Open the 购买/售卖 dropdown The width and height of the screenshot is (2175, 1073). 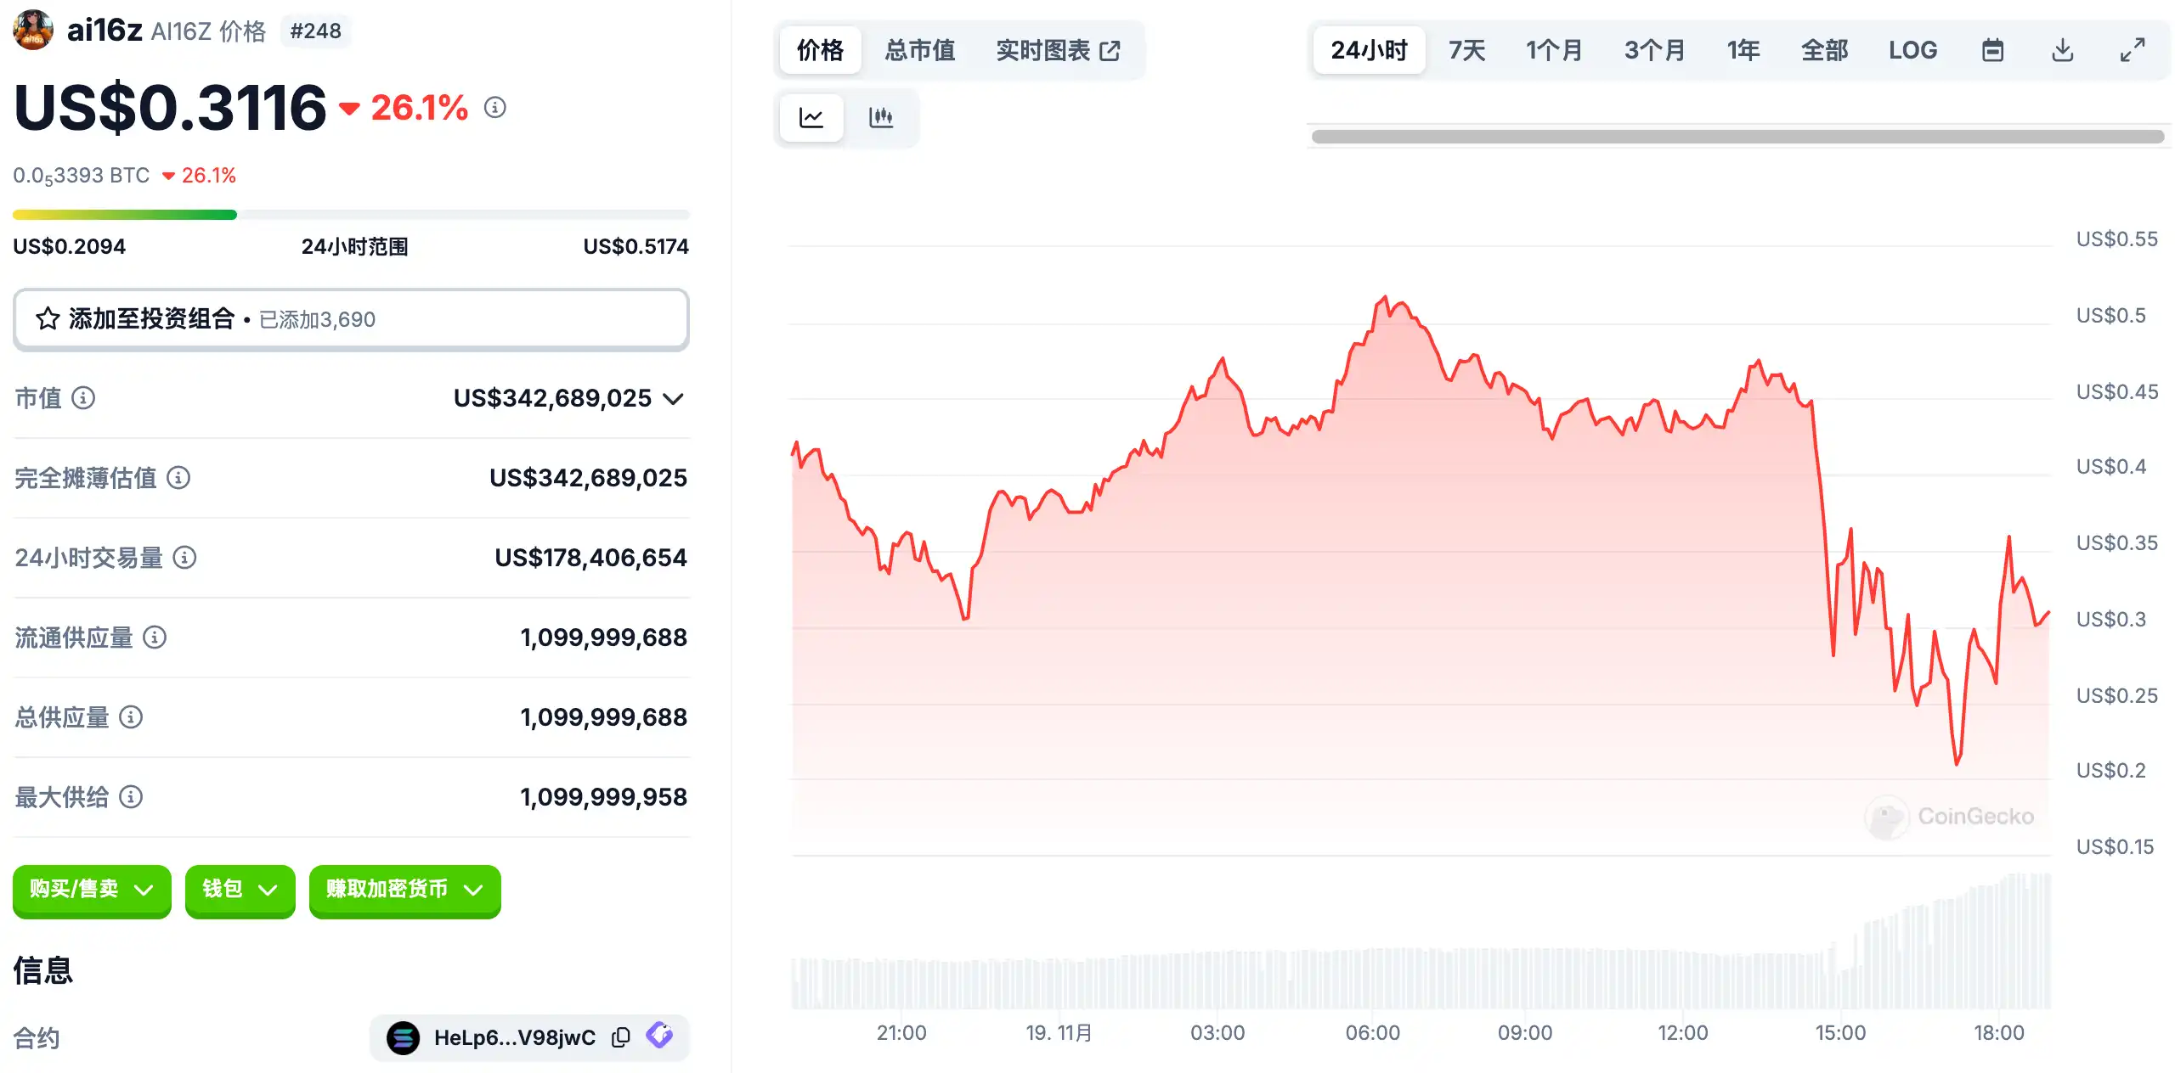(x=92, y=890)
